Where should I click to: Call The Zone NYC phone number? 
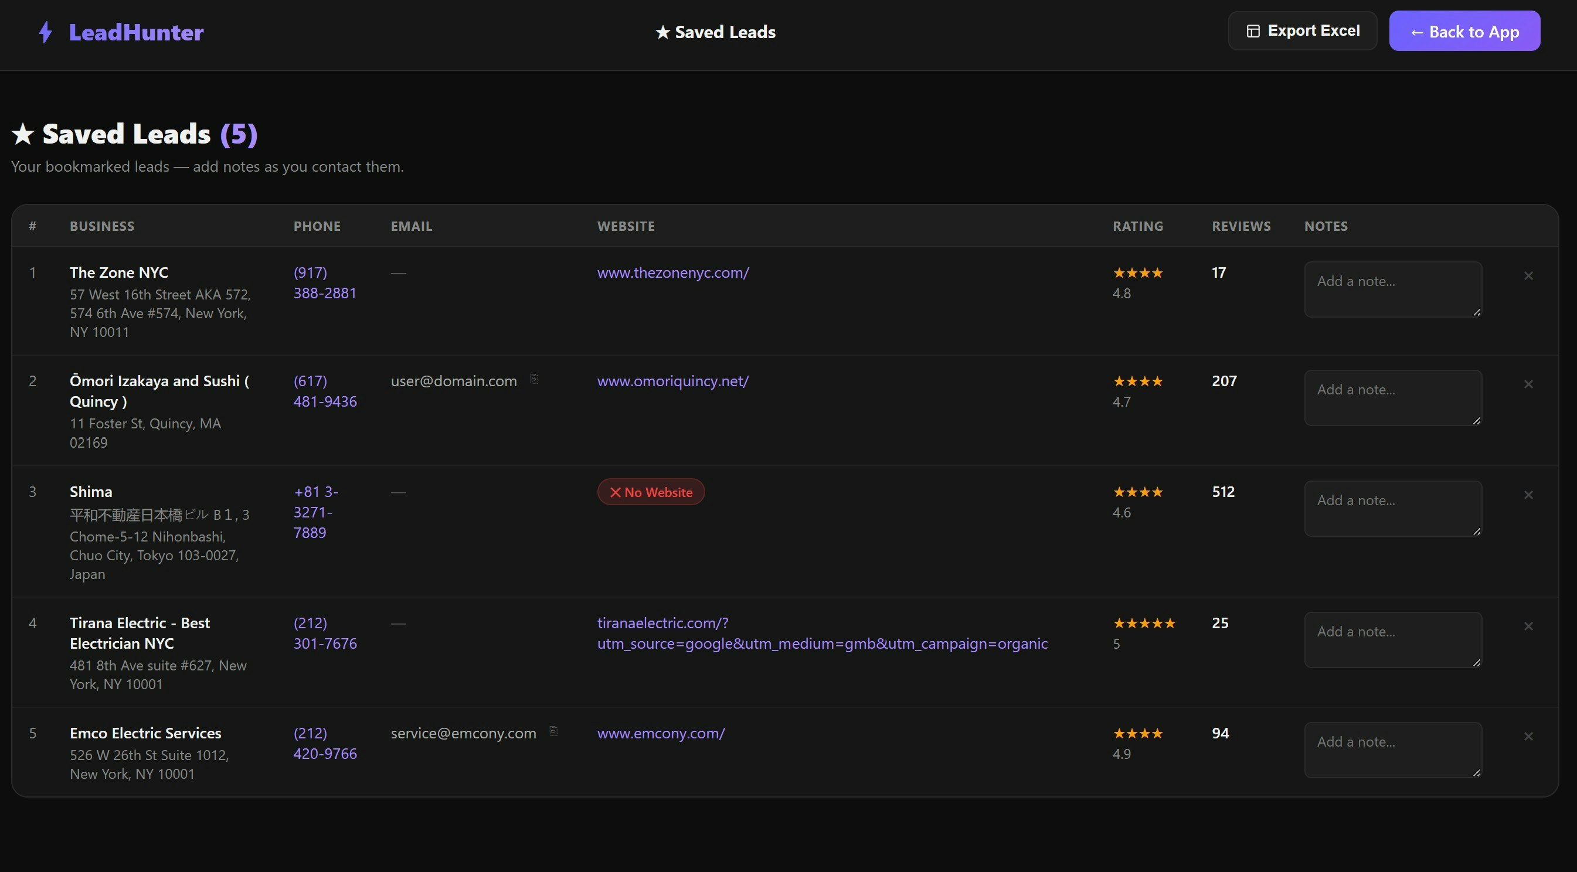click(x=324, y=282)
